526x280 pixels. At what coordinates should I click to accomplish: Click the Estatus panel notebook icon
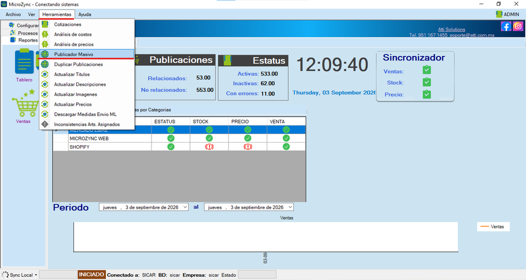[x=228, y=61]
